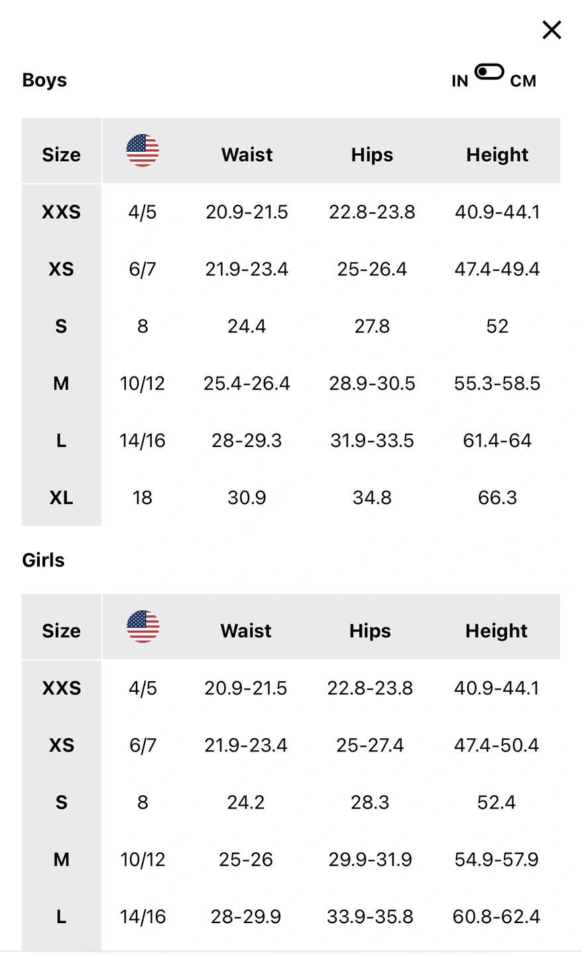The image size is (582, 955).
Task: Select the Waist column header in Boys table
Action: (247, 155)
